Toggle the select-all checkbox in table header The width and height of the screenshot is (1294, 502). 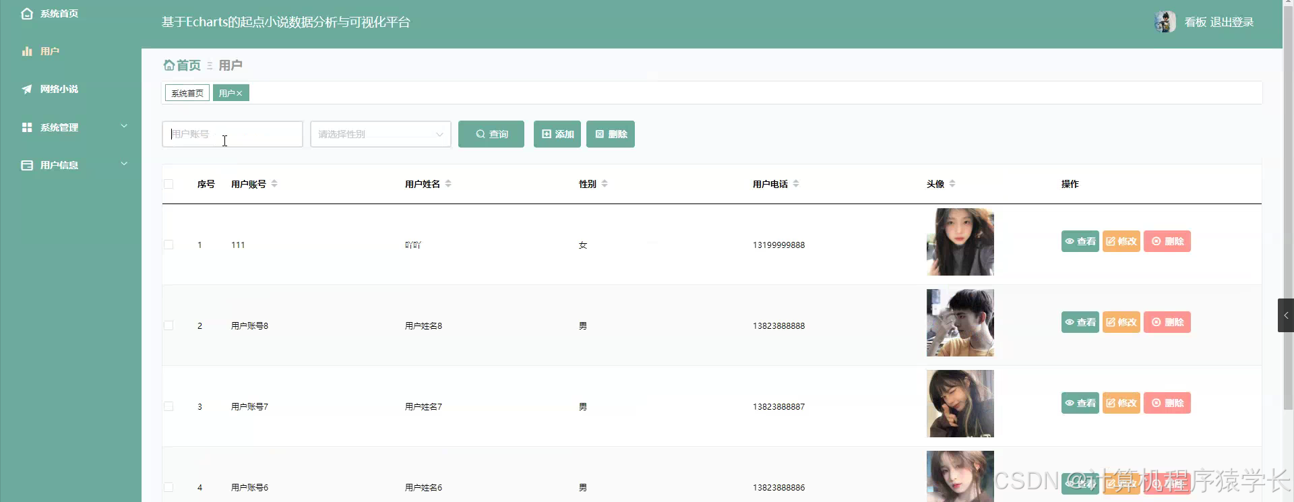tap(168, 184)
